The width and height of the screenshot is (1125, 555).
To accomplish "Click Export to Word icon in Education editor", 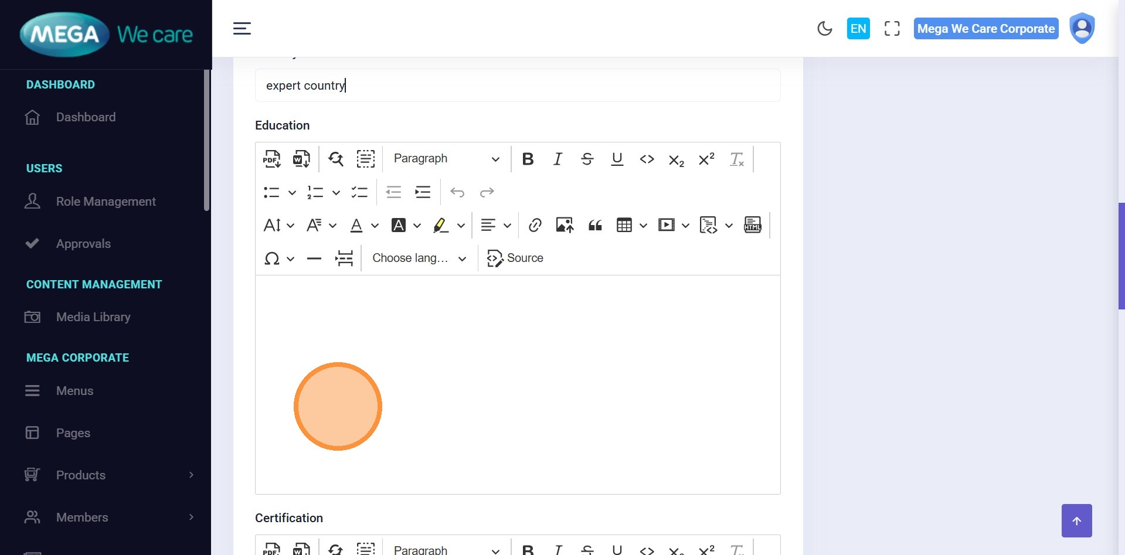I will click(x=301, y=159).
